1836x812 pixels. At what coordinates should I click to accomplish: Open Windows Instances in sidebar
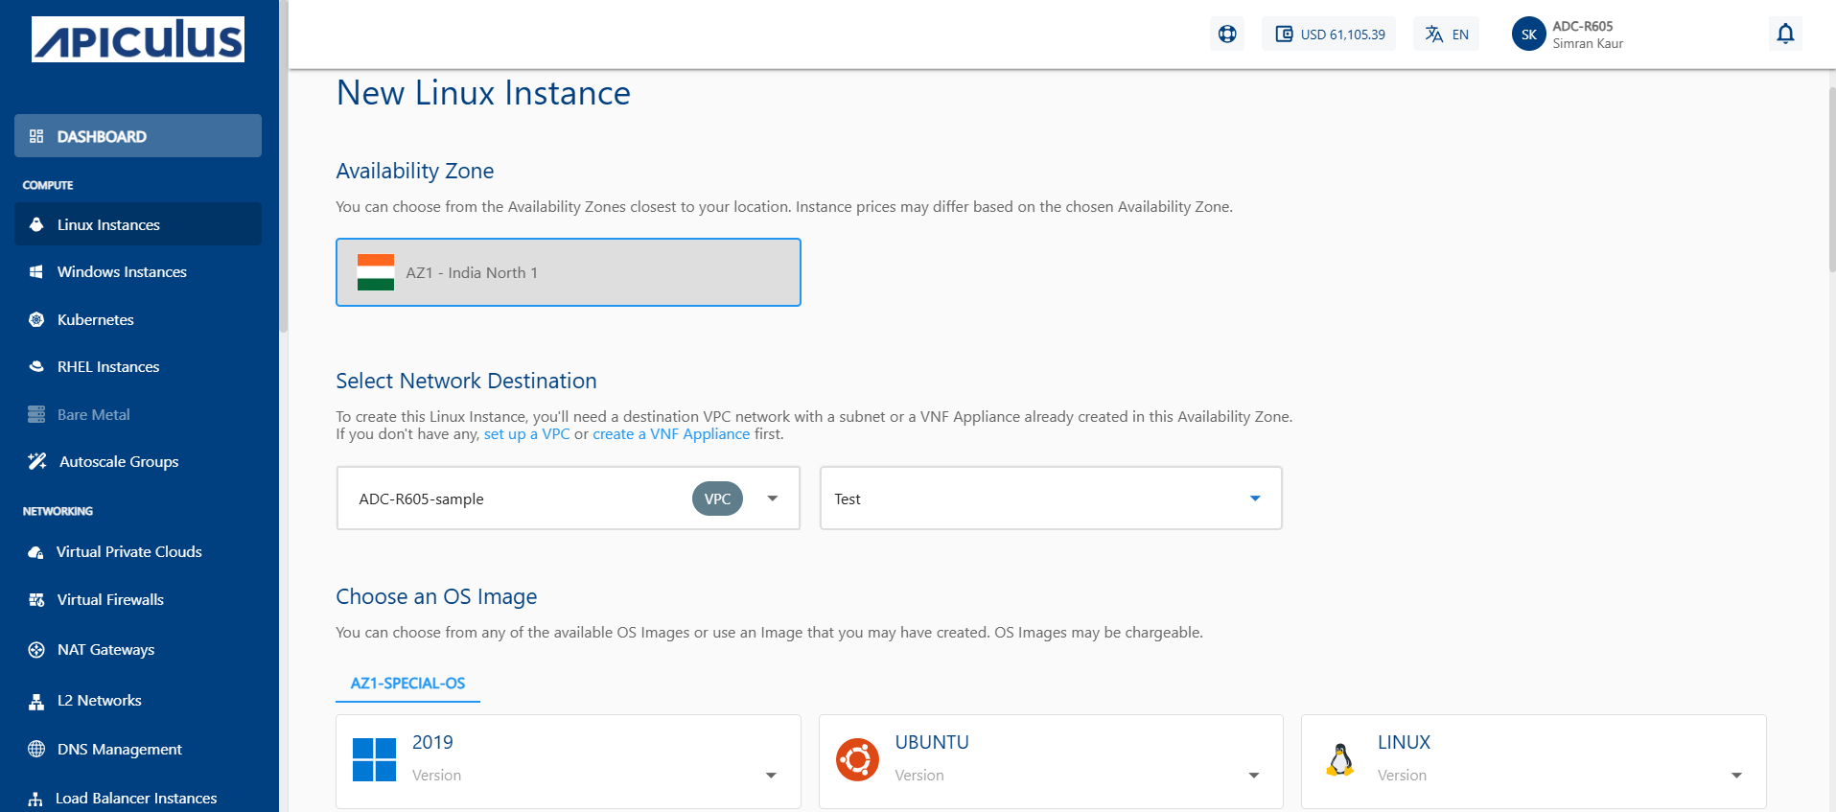coord(122,272)
